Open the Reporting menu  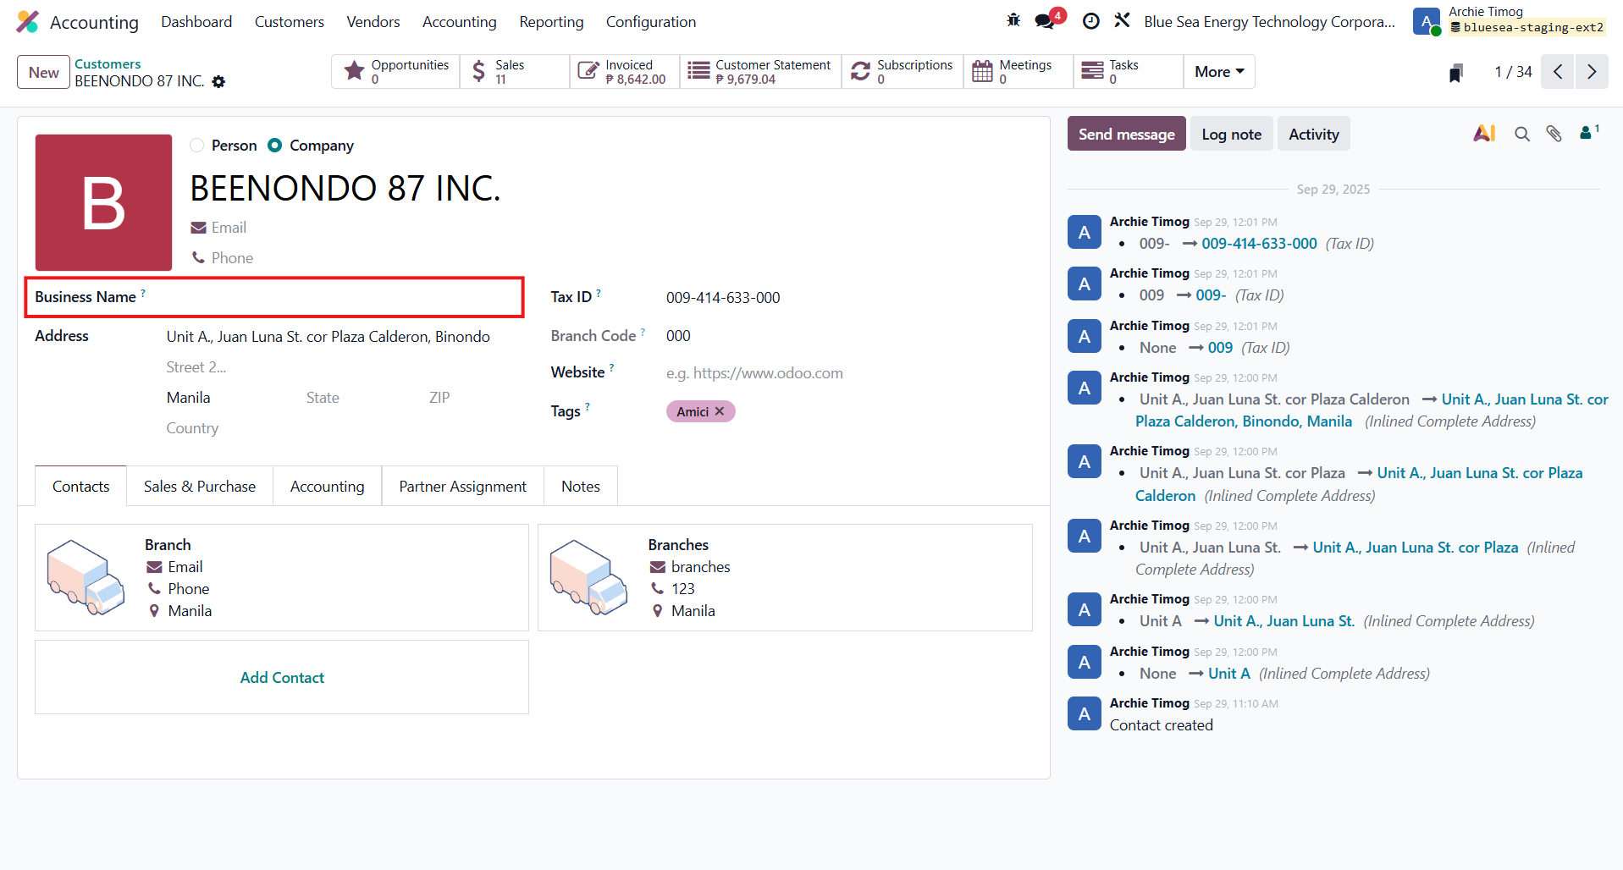click(x=551, y=22)
